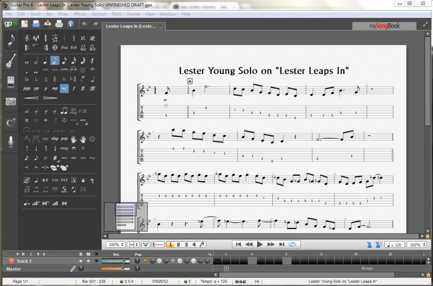Redo the action with the right-curved arrow
The image size is (433, 286).
click(x=95, y=24)
